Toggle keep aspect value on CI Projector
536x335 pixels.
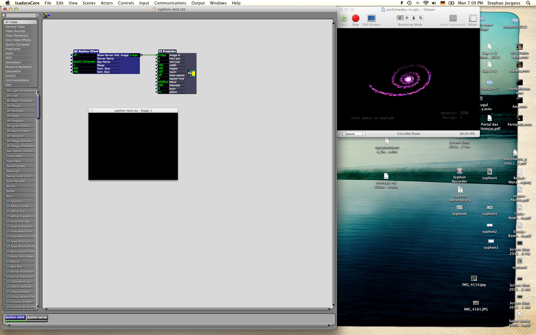[x=163, y=75]
